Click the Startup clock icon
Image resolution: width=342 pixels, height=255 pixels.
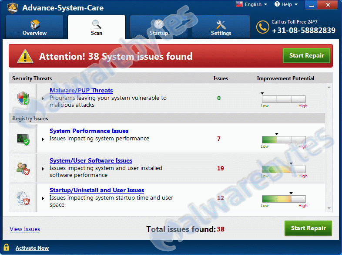click(158, 24)
